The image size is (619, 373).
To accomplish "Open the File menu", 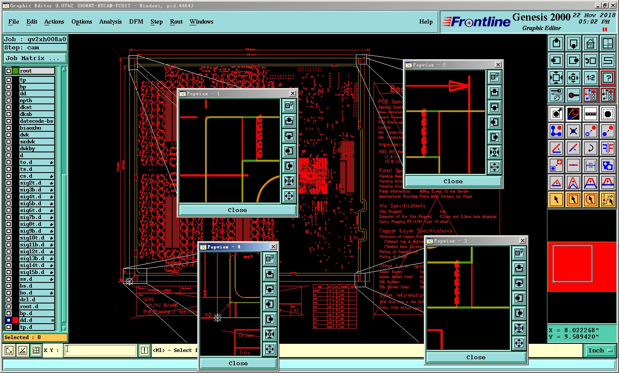I will (14, 21).
